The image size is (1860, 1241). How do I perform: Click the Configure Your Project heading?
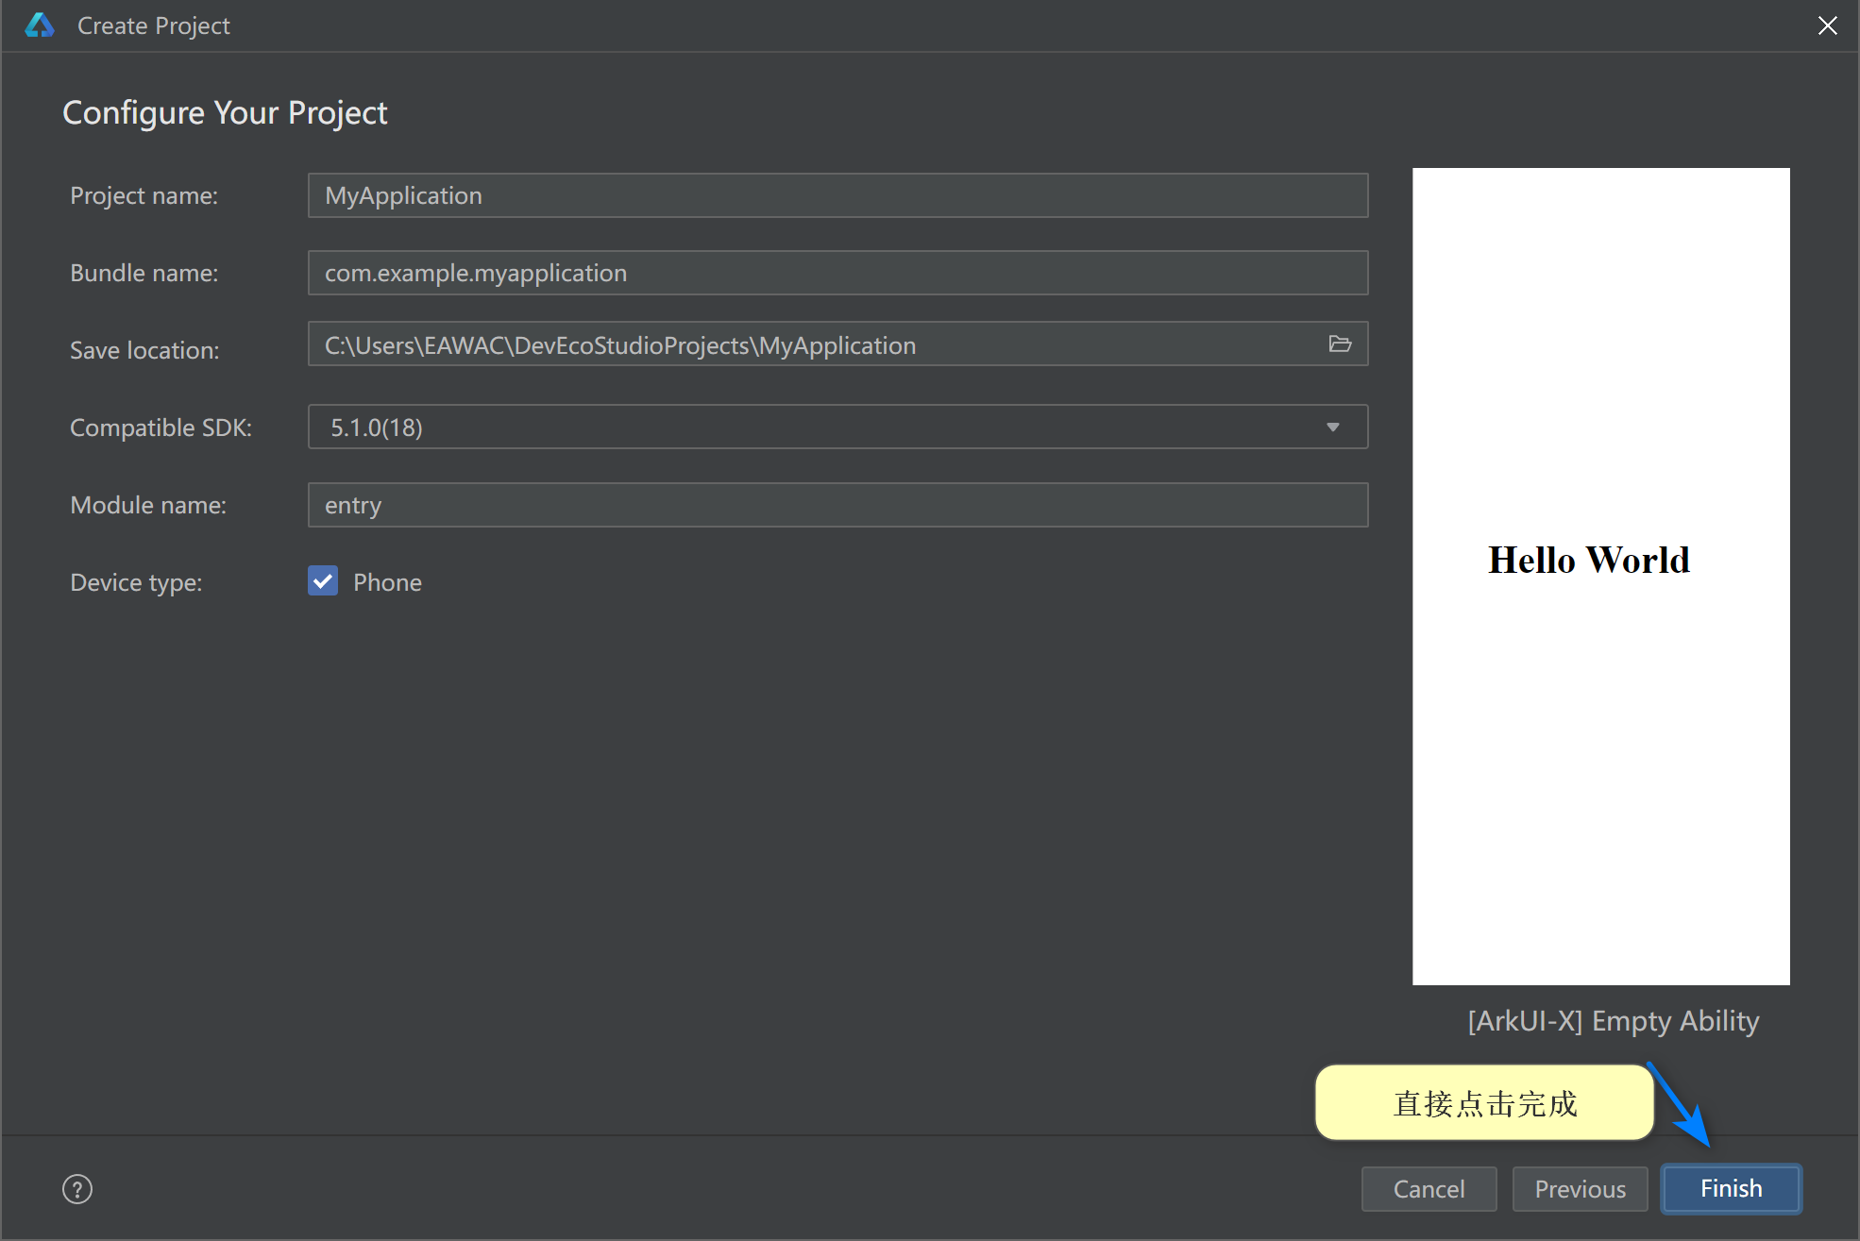click(x=225, y=113)
